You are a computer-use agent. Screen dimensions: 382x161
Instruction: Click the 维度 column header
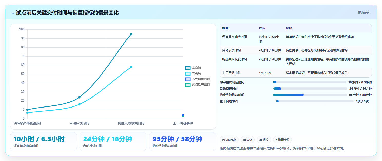click(x=225, y=28)
